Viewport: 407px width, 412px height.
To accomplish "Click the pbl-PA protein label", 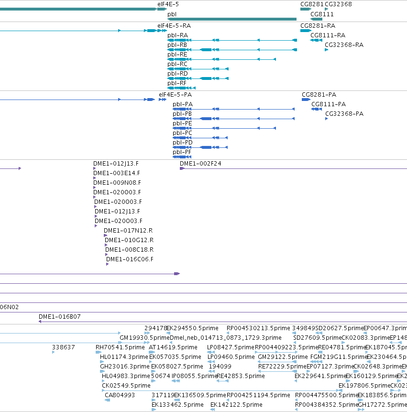I will (x=183, y=104).
